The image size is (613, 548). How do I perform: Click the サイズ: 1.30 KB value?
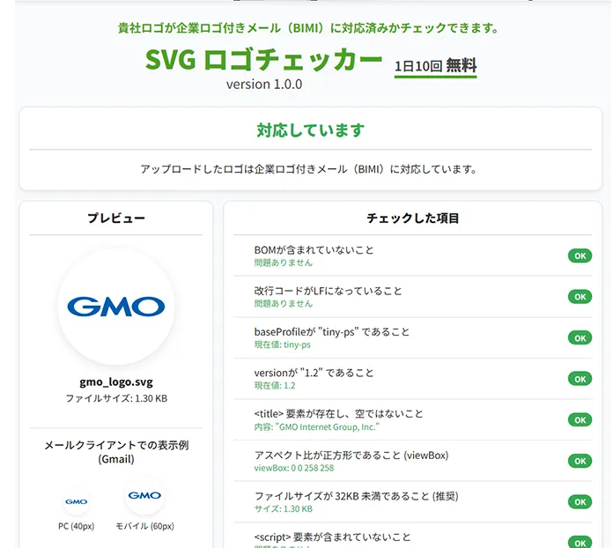tap(284, 509)
